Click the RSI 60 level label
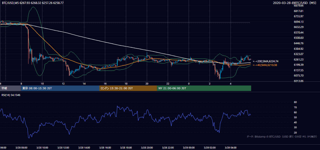Screen dimensions: 320x150 (x=295, y=112)
